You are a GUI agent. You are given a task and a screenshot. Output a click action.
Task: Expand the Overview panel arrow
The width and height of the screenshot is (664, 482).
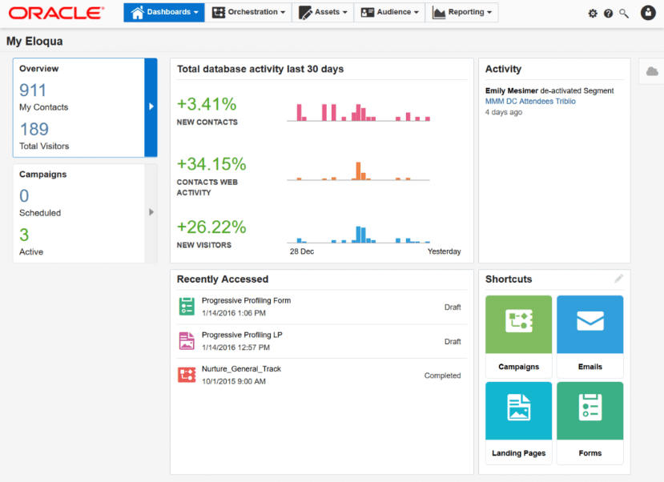point(151,107)
